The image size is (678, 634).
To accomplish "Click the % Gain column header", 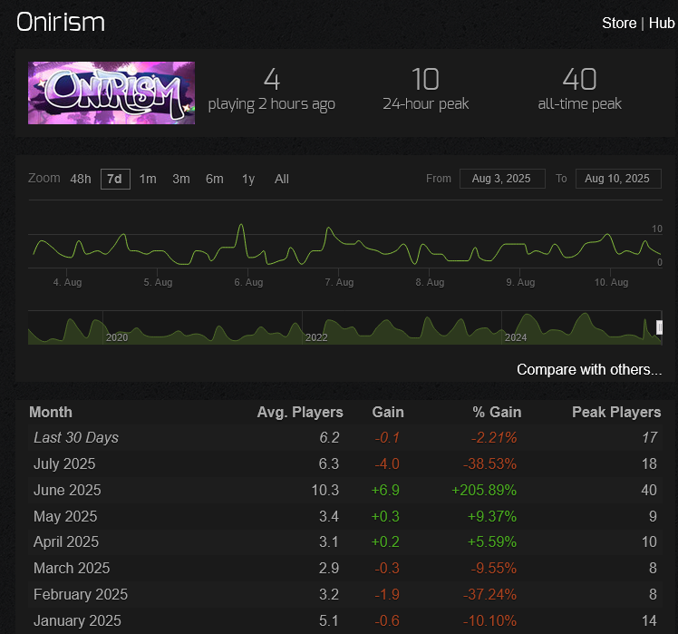I will pos(497,412).
